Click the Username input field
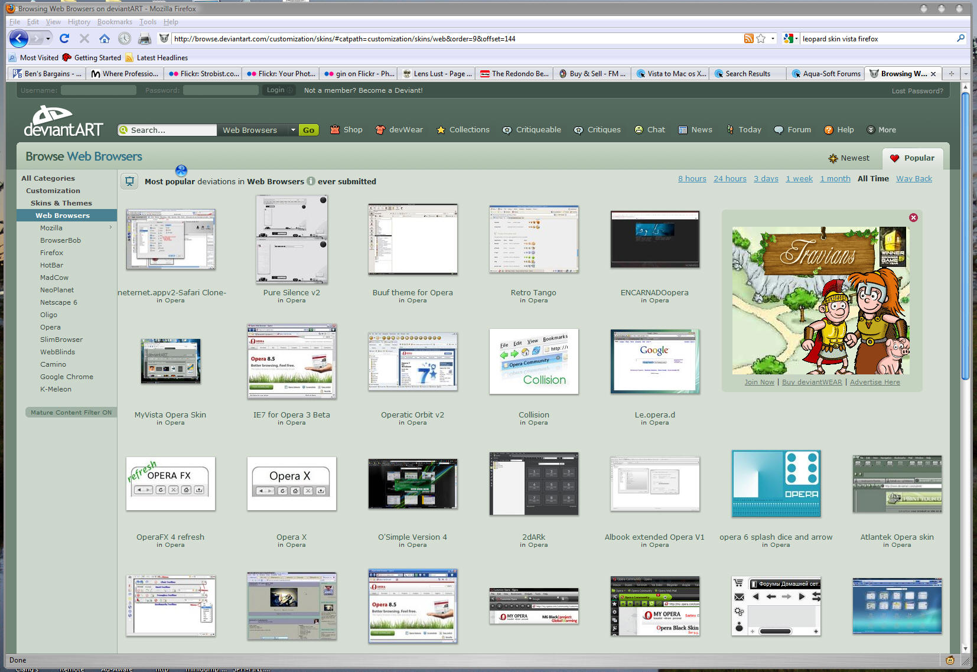Viewport: 977px width, 672px height. [x=99, y=90]
